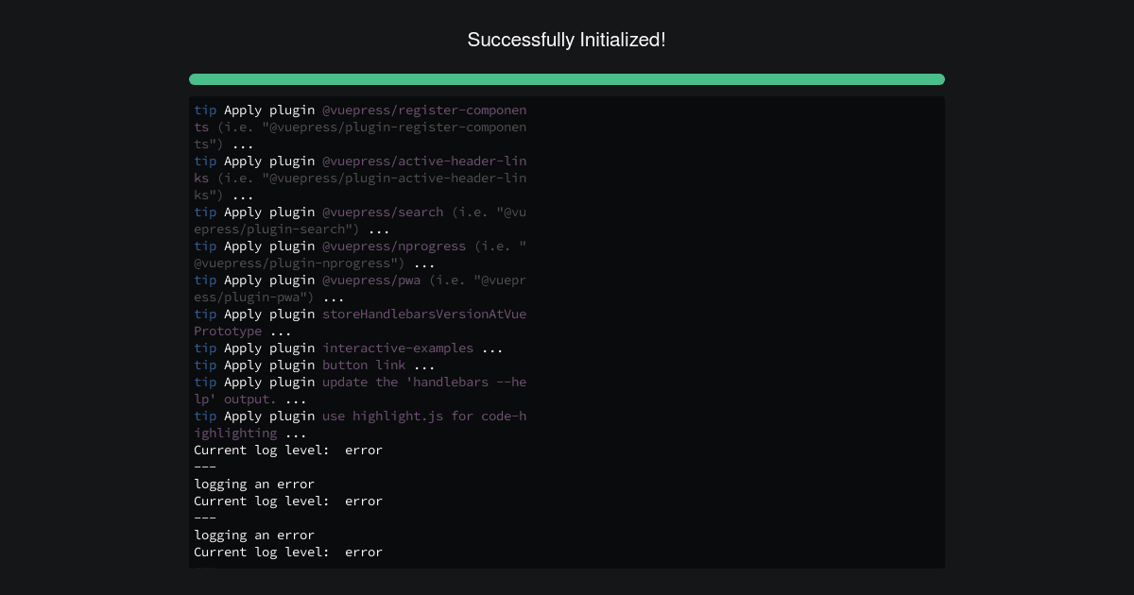Click the Successfully Initialized heading
This screenshot has height=595, width=1134.
point(566,41)
